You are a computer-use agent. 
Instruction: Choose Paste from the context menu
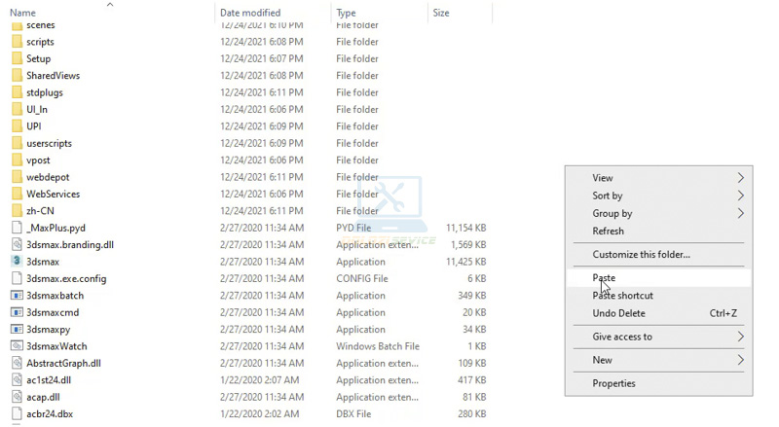[x=658, y=277]
